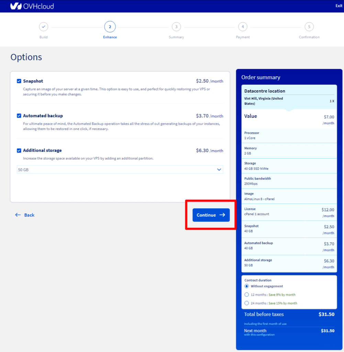
Task: Click the left arrow next to Back
Action: (x=18, y=215)
